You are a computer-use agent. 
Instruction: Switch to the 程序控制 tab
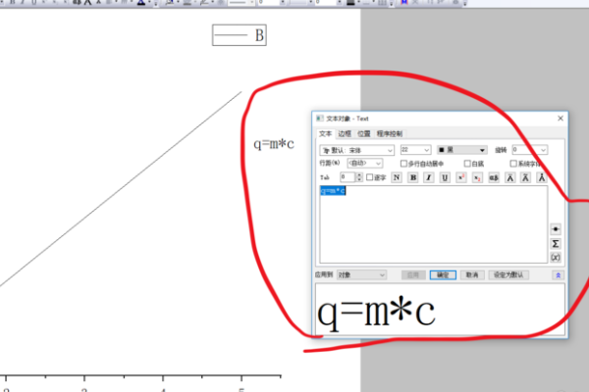click(390, 133)
